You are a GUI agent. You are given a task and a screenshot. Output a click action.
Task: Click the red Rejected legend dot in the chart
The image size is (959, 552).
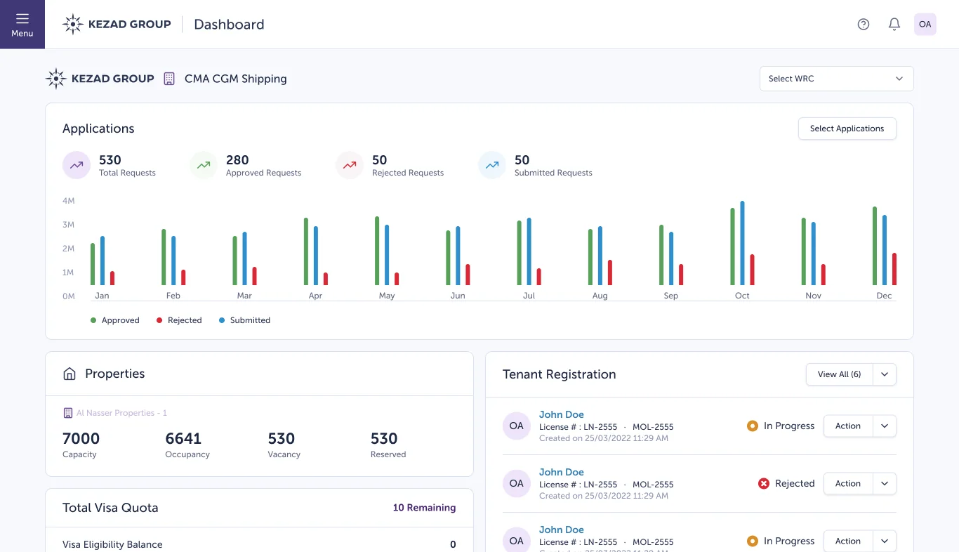click(x=159, y=320)
